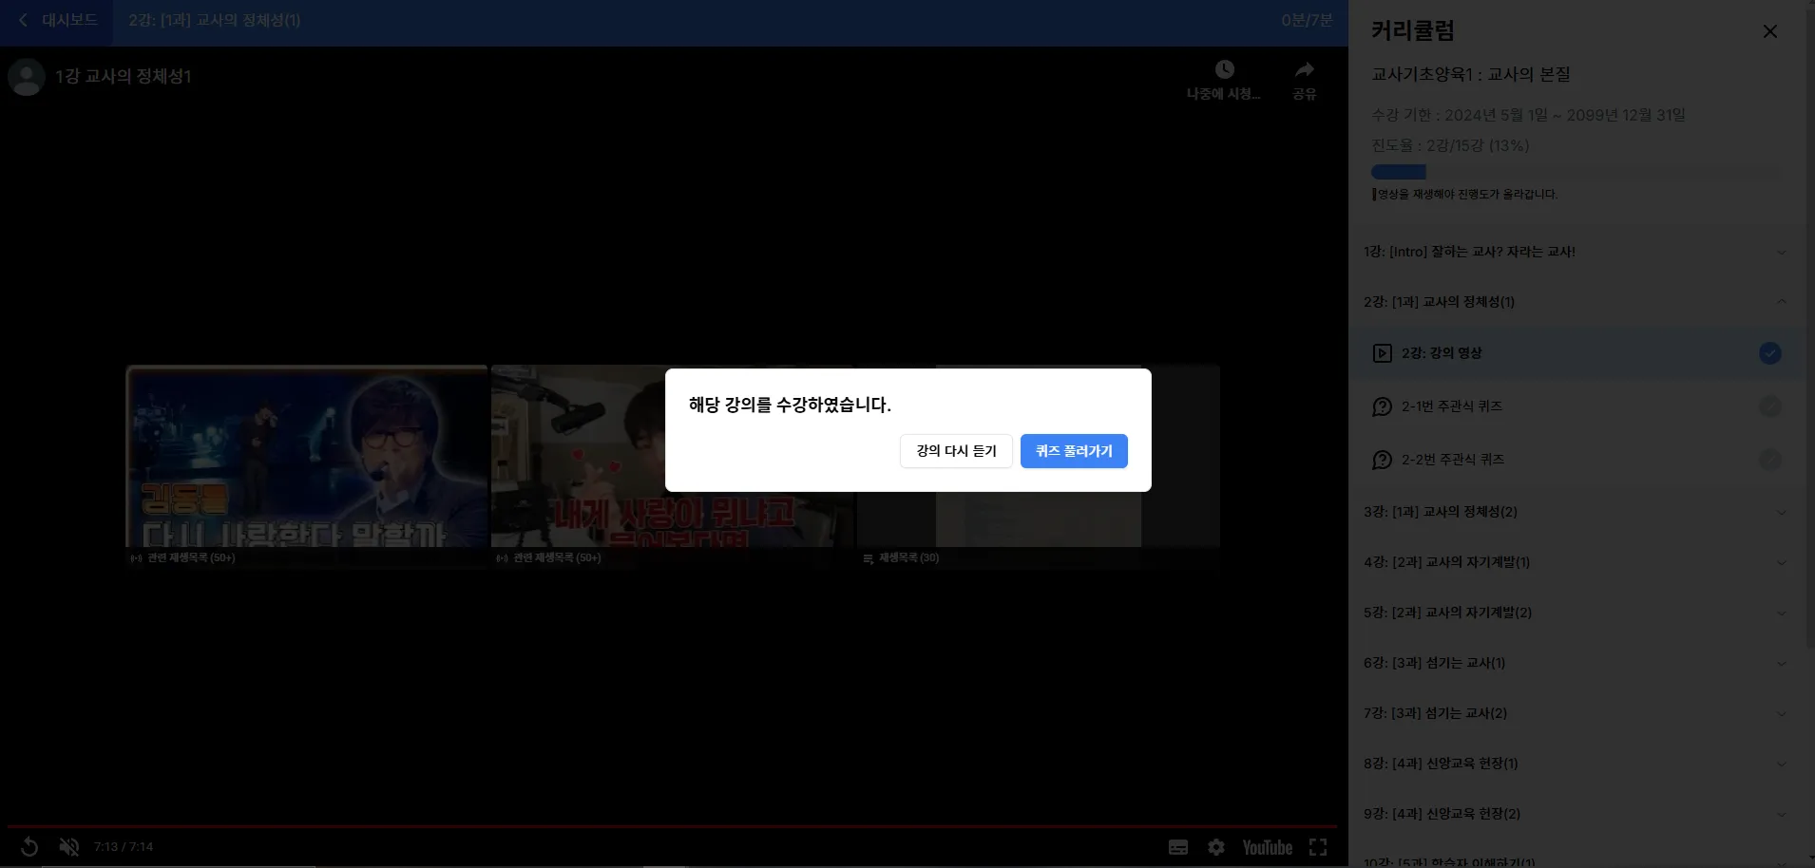Click the '7:13 / 7:14' time display

(124, 846)
